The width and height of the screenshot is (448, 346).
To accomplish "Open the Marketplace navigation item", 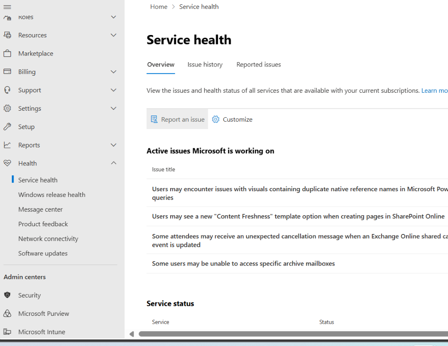I will pos(36,53).
